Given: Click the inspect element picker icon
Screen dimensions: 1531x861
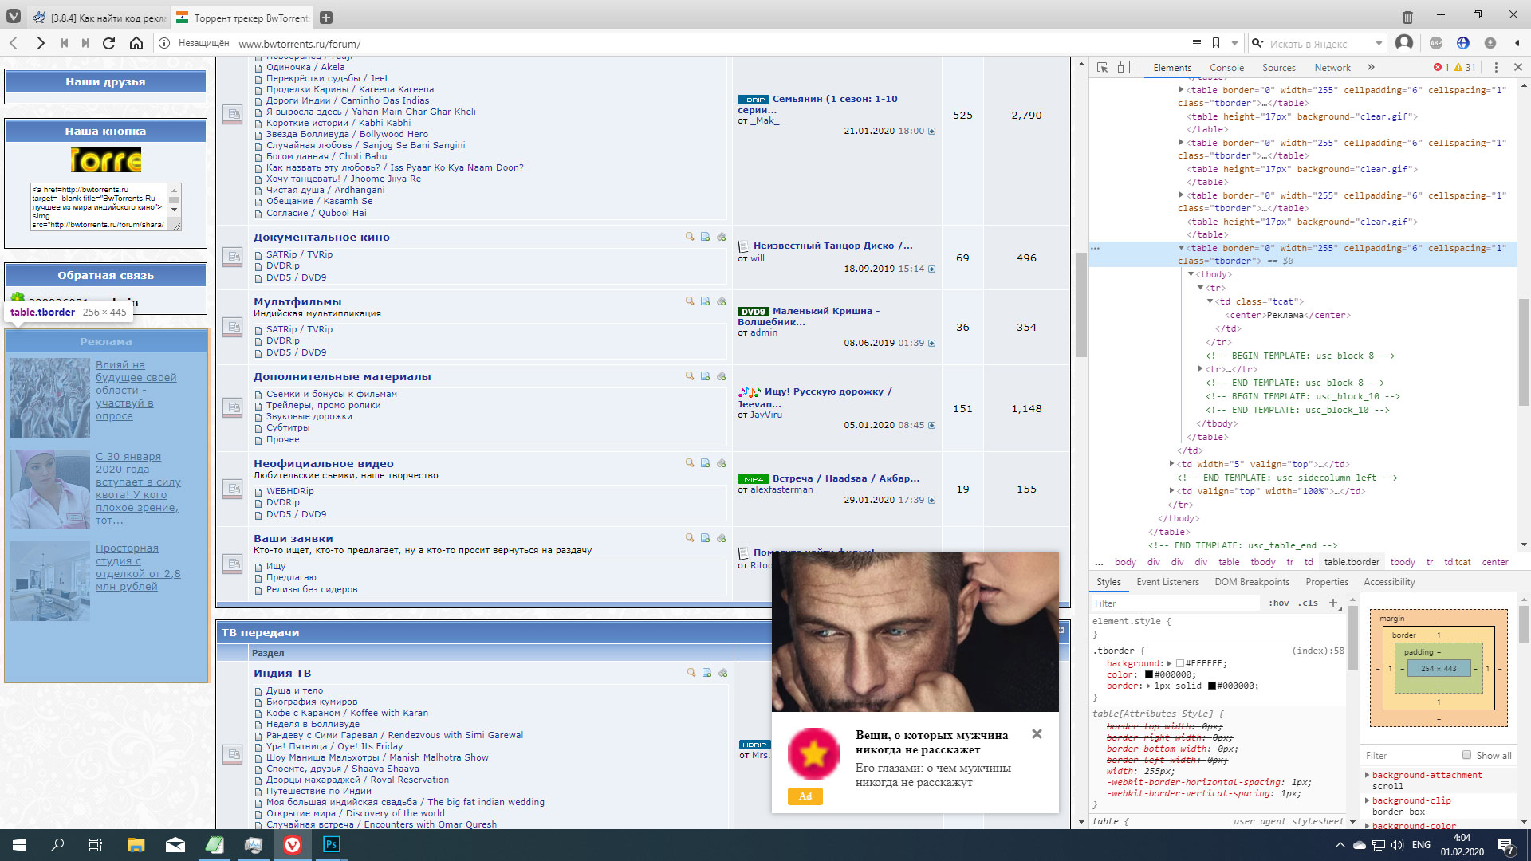Looking at the screenshot, I should (1102, 68).
